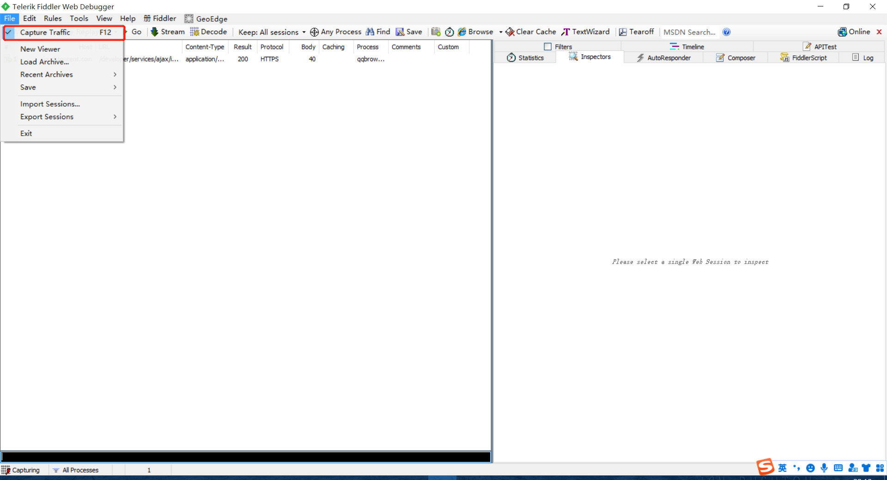Click the Stream toolbar icon
The height and width of the screenshot is (480, 887).
coord(155,32)
